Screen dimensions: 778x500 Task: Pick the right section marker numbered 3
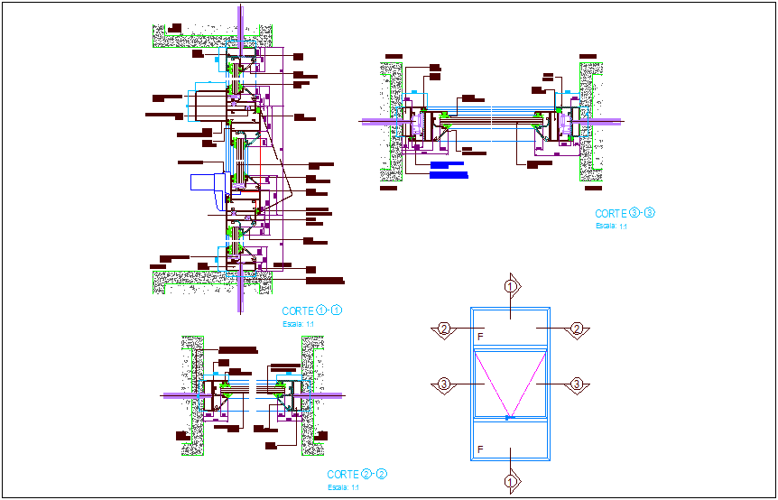(579, 384)
